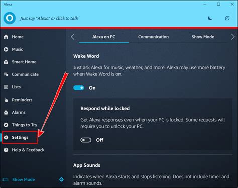The width and height of the screenshot is (238, 188).
Task: Launch Show Mode from sidebar bottom
Action: click(24, 179)
